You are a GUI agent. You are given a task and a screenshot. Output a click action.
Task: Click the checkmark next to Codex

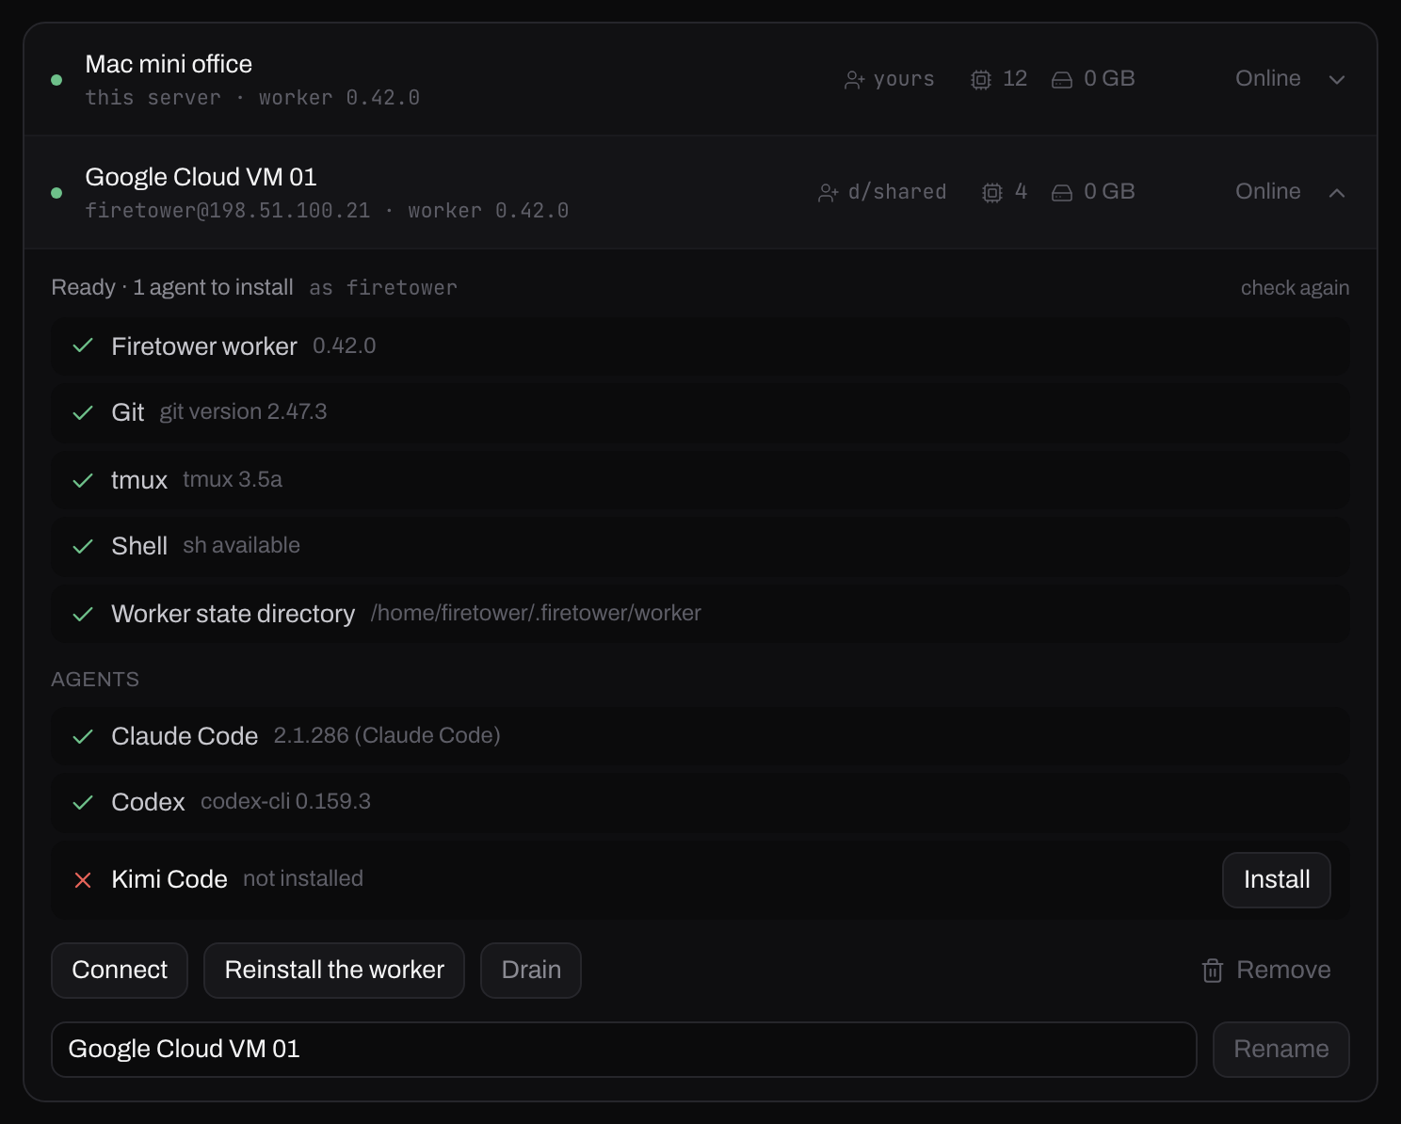83,802
